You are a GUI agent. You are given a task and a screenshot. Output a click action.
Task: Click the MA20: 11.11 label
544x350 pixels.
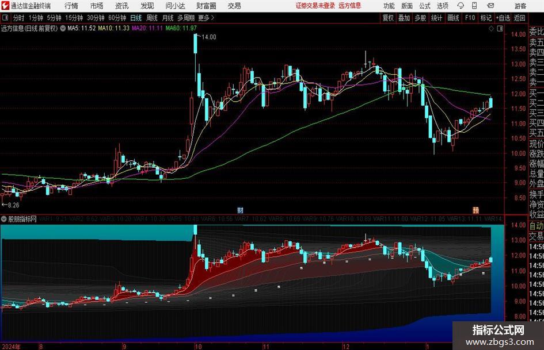pos(147,28)
